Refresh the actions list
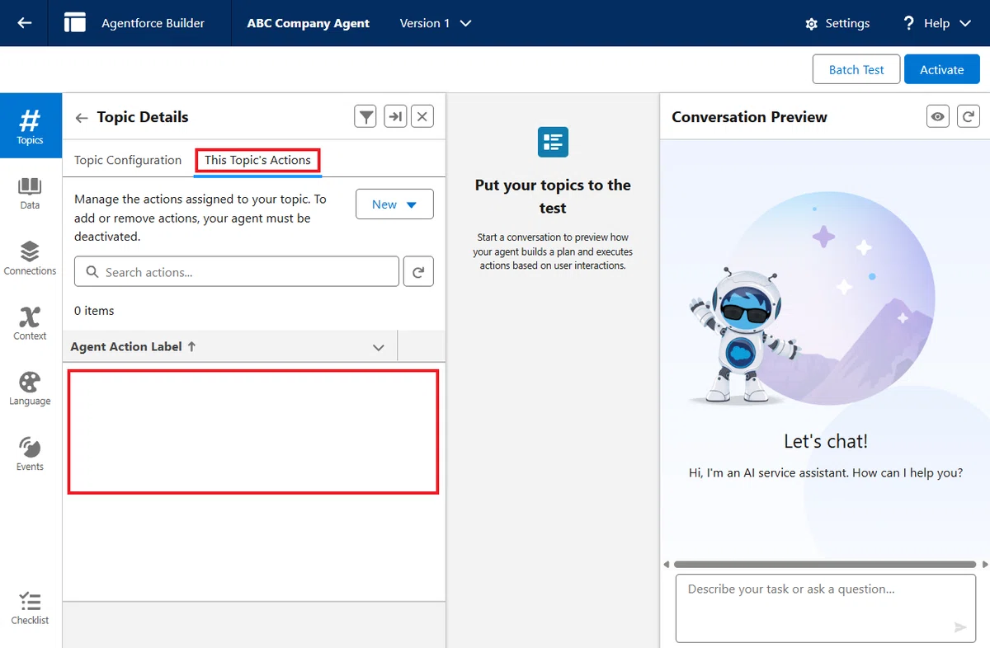The image size is (990, 648). click(418, 272)
